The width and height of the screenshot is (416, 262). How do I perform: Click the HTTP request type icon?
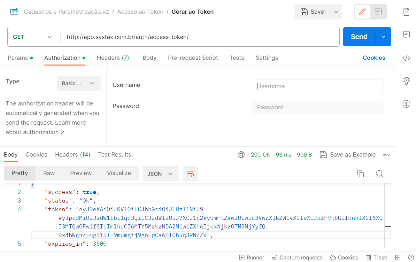click(14, 12)
